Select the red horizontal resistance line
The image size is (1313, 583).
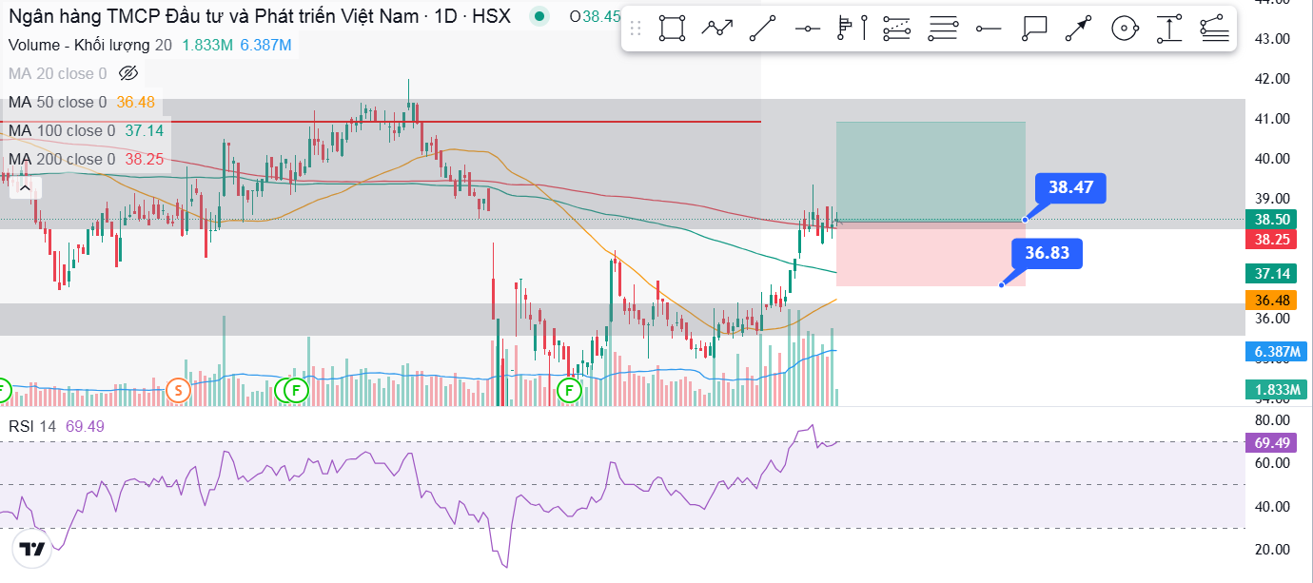point(381,122)
